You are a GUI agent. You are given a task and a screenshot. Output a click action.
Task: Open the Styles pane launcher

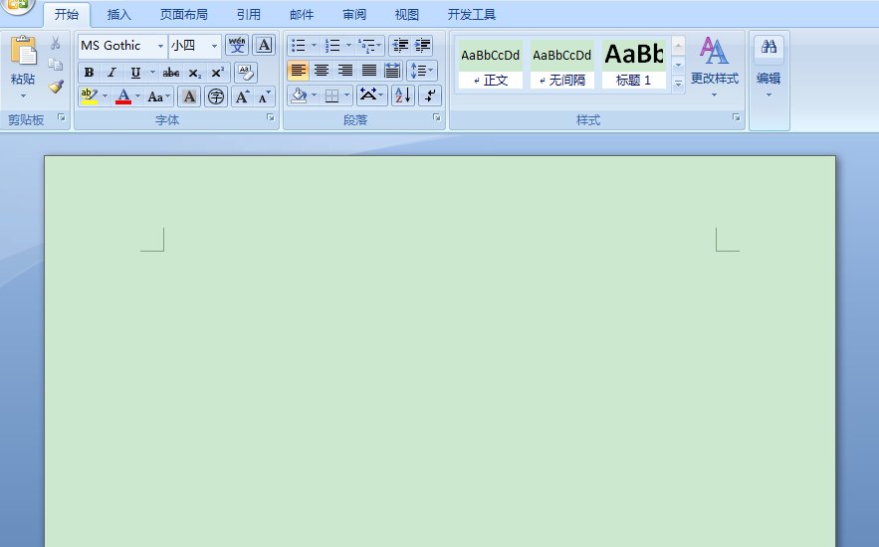tap(736, 117)
